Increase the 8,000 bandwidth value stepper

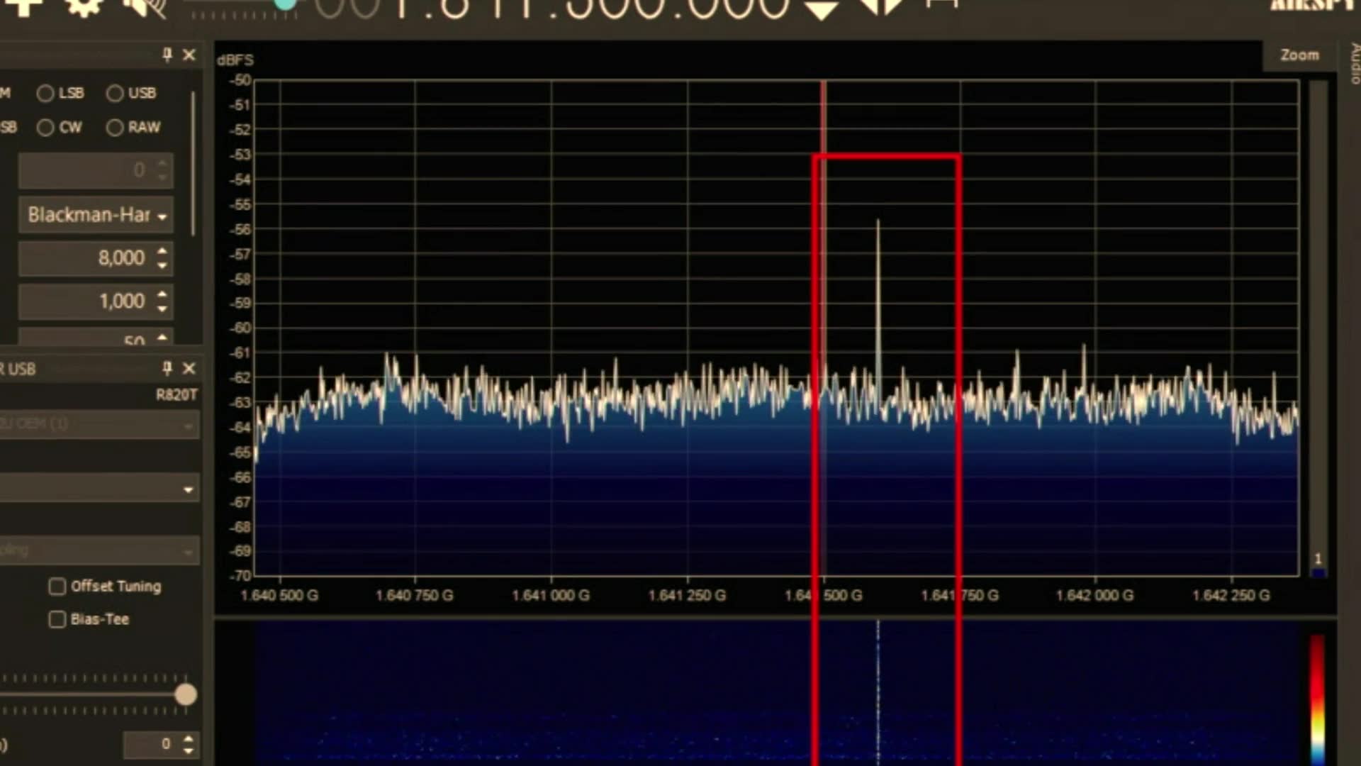tap(162, 251)
